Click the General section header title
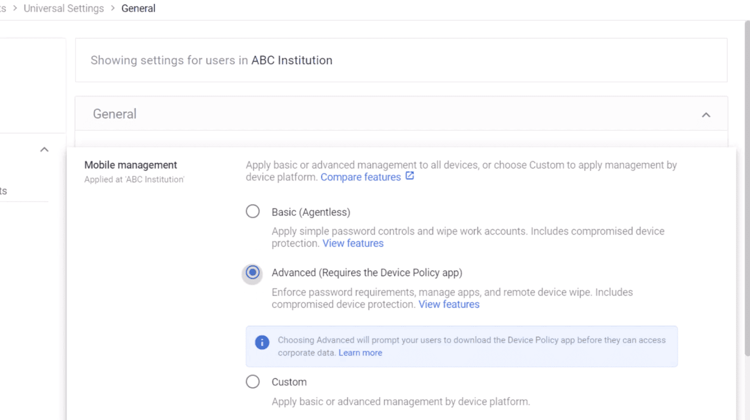750x420 pixels. coord(115,114)
